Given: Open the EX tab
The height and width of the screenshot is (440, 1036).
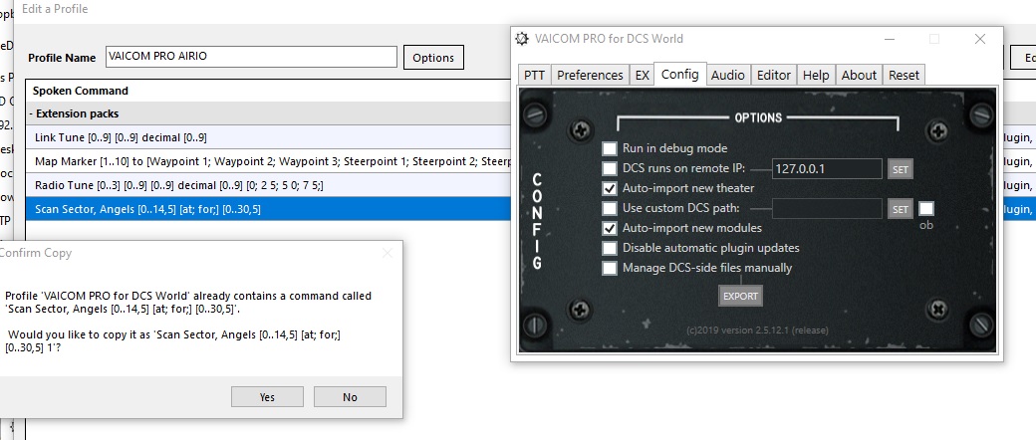Looking at the screenshot, I should [x=642, y=76].
